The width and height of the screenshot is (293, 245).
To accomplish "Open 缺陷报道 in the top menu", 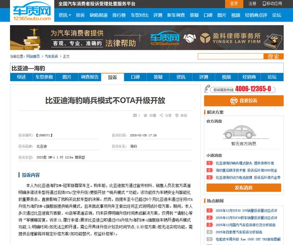I will coord(98,15).
